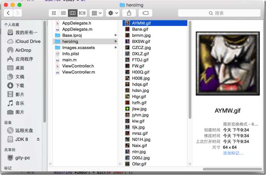Expand the Images.xcassets folder arrow
Screen dimensions: 266x175
(x=116, y=47)
